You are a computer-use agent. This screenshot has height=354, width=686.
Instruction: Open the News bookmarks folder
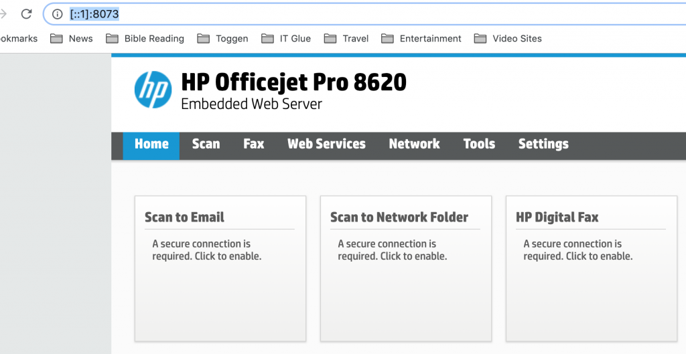click(x=72, y=38)
